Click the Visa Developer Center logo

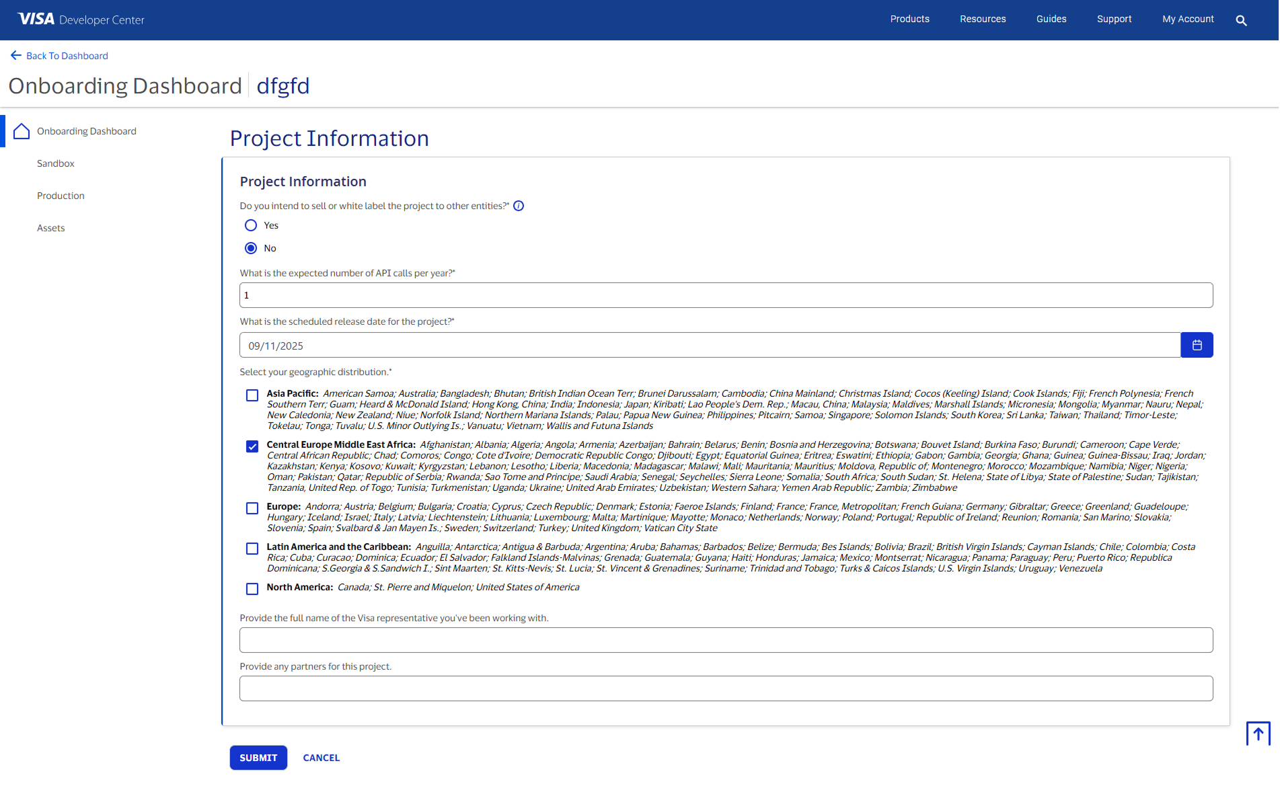pyautogui.click(x=81, y=19)
